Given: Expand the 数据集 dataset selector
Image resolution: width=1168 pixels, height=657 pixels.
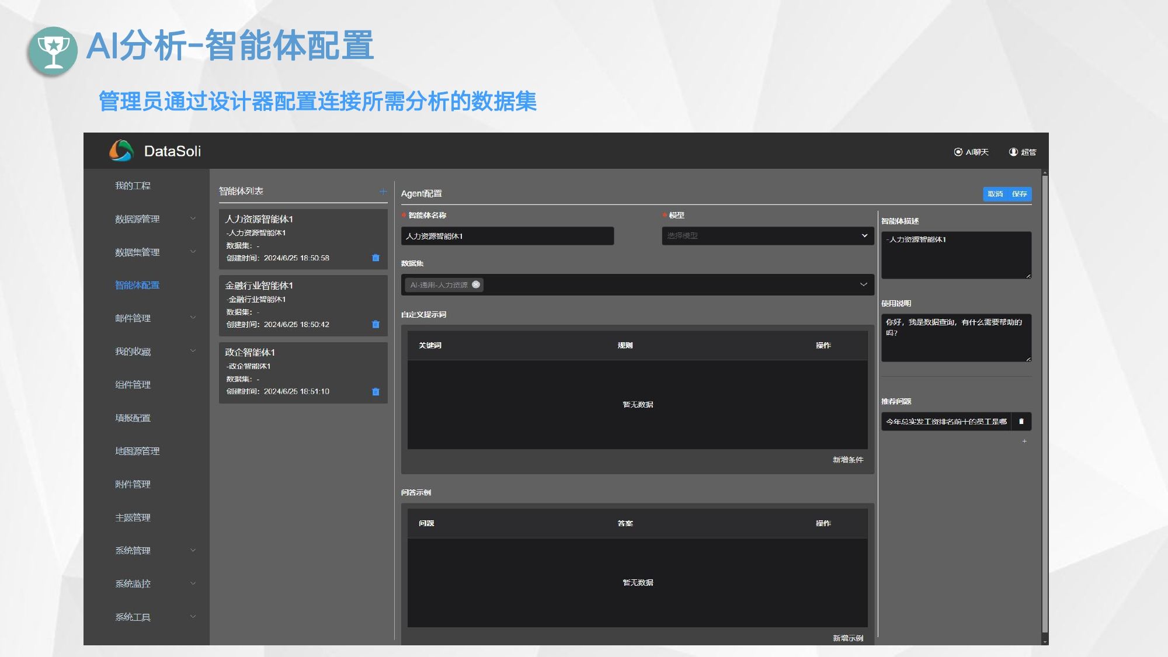Looking at the screenshot, I should 863,284.
